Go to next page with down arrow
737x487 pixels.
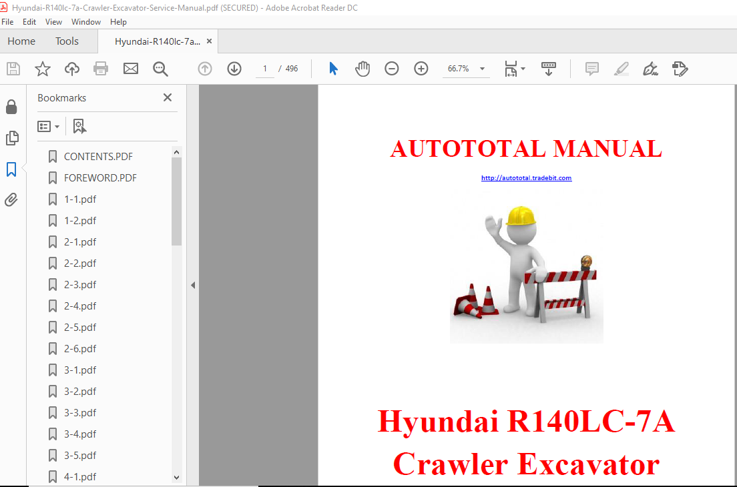(234, 69)
